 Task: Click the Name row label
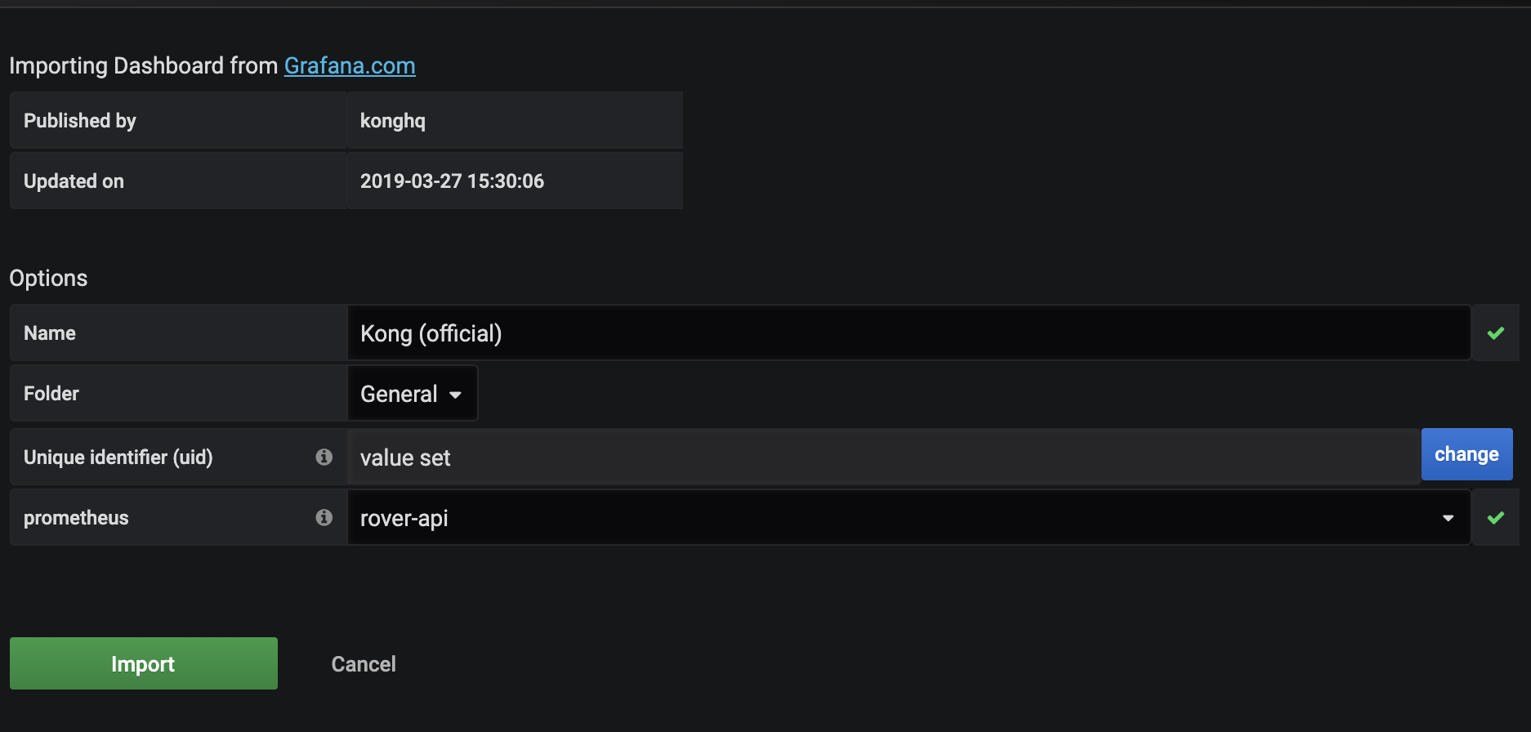point(49,333)
